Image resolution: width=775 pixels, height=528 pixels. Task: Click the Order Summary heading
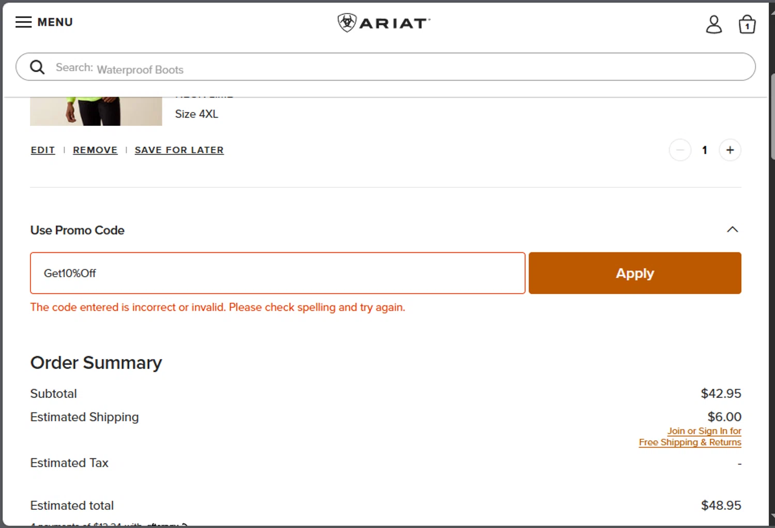coord(96,363)
